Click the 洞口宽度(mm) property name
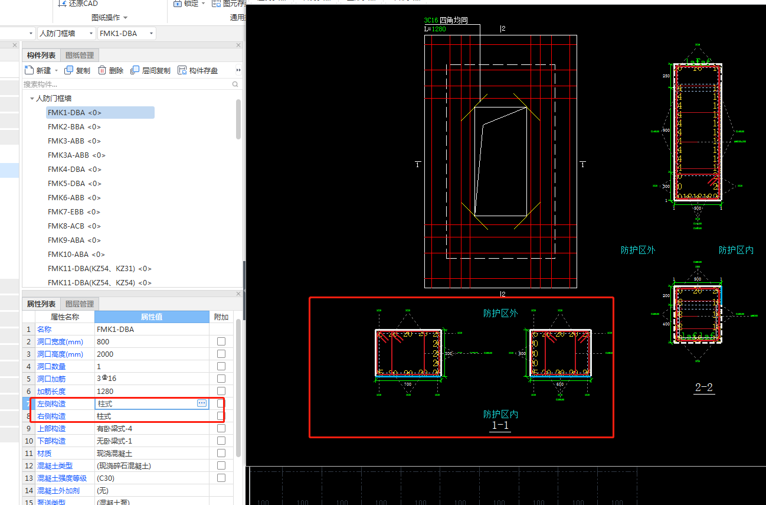Image resolution: width=766 pixels, height=505 pixels. coord(60,341)
